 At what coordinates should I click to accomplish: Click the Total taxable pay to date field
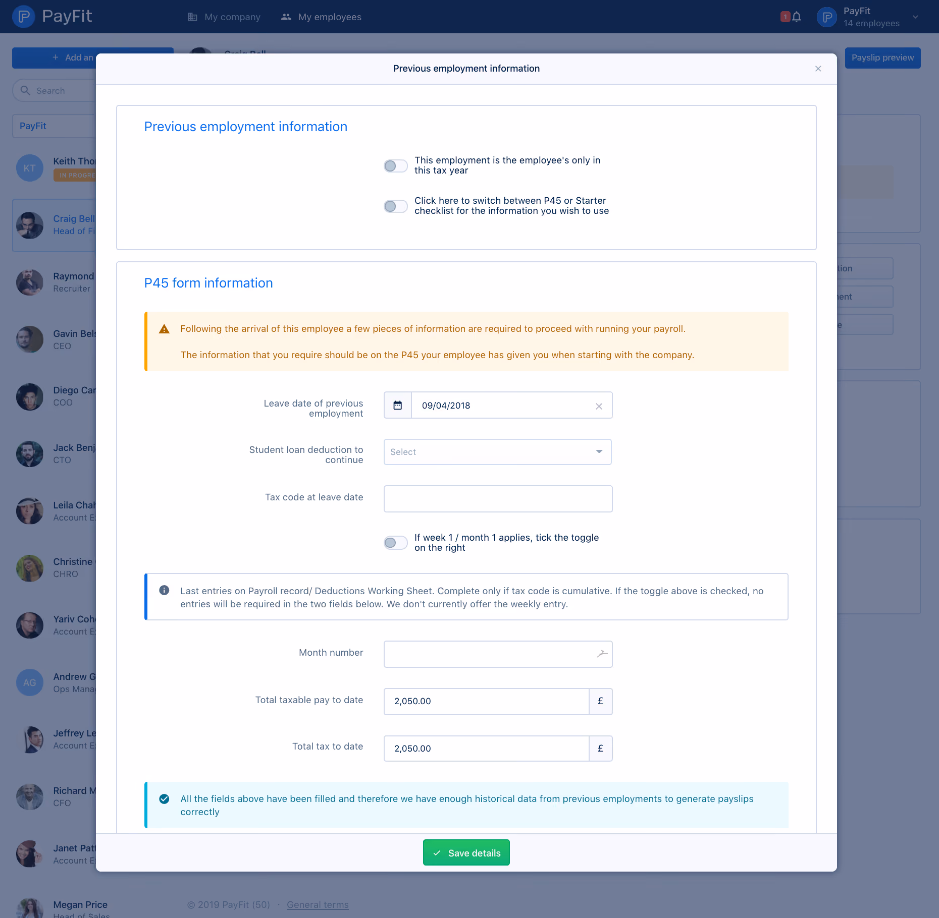(x=487, y=701)
